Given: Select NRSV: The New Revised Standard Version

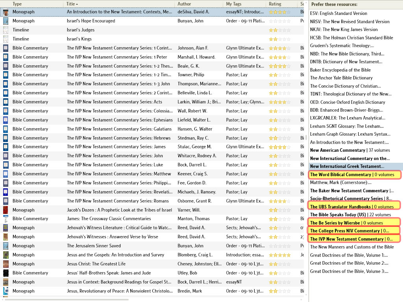Looking at the screenshot, I should (x=349, y=22).
